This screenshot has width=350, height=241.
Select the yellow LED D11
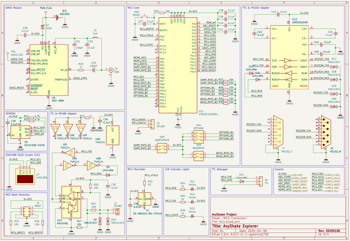click(x=192, y=189)
